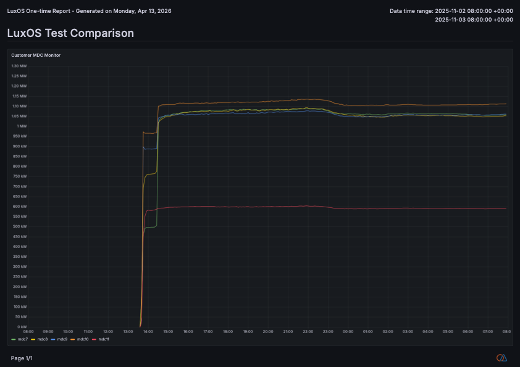Click the orange mdc10 line at top
520x367 pixels.
247,102
